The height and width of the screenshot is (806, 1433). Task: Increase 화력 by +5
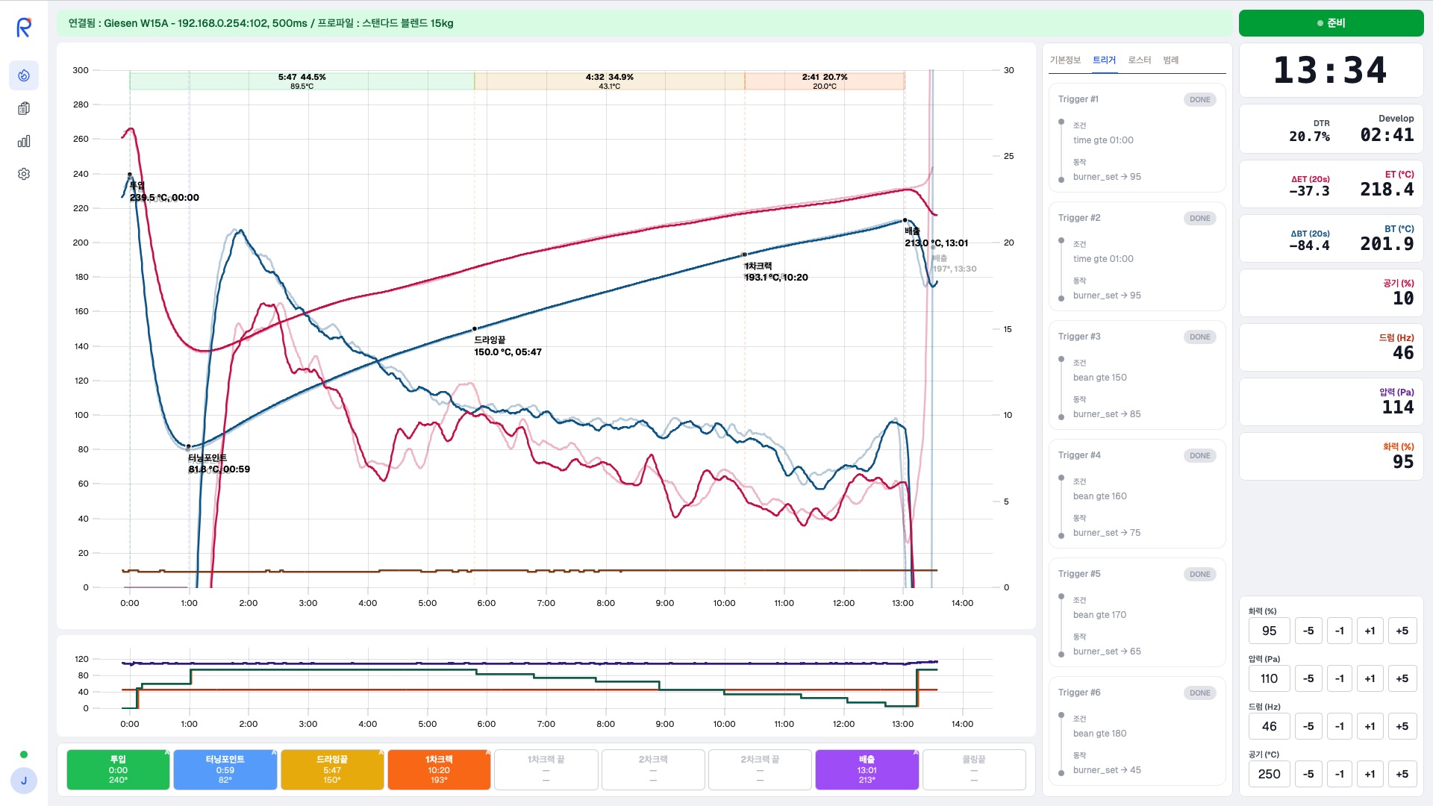click(x=1402, y=631)
